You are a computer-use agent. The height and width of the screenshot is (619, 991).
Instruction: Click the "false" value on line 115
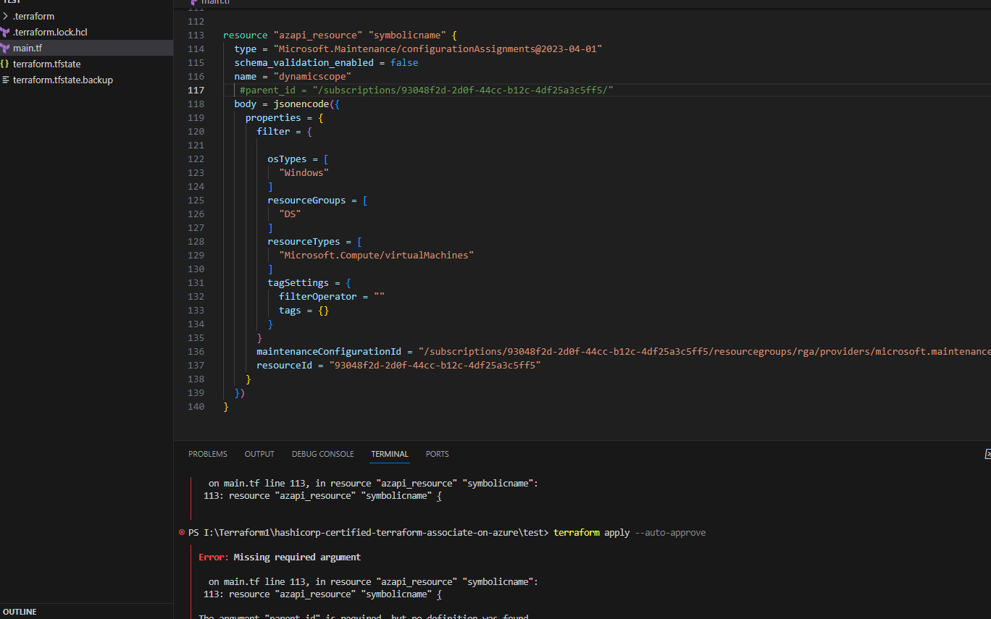(404, 62)
